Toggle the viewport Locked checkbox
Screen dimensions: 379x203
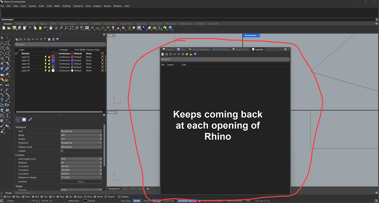tap(62, 151)
